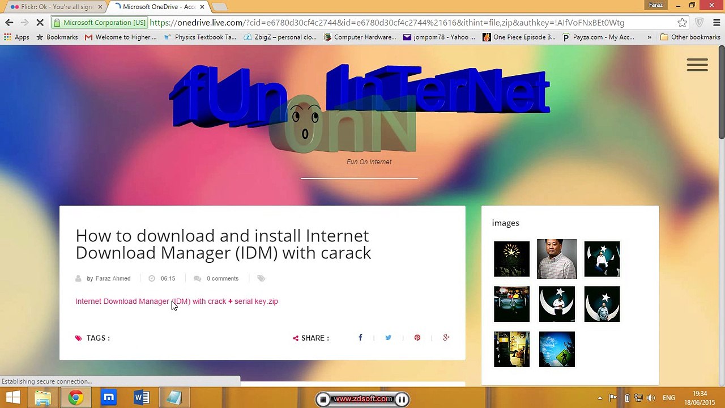Open the Chrome menu (three lines)
The image size is (725, 408).
pos(716,23)
